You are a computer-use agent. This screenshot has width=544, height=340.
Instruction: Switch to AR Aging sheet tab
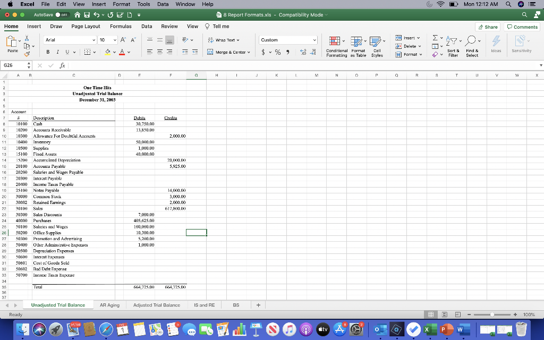coord(109,305)
